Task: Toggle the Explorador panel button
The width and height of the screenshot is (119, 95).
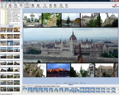Action: pyautogui.click(x=27, y=6)
